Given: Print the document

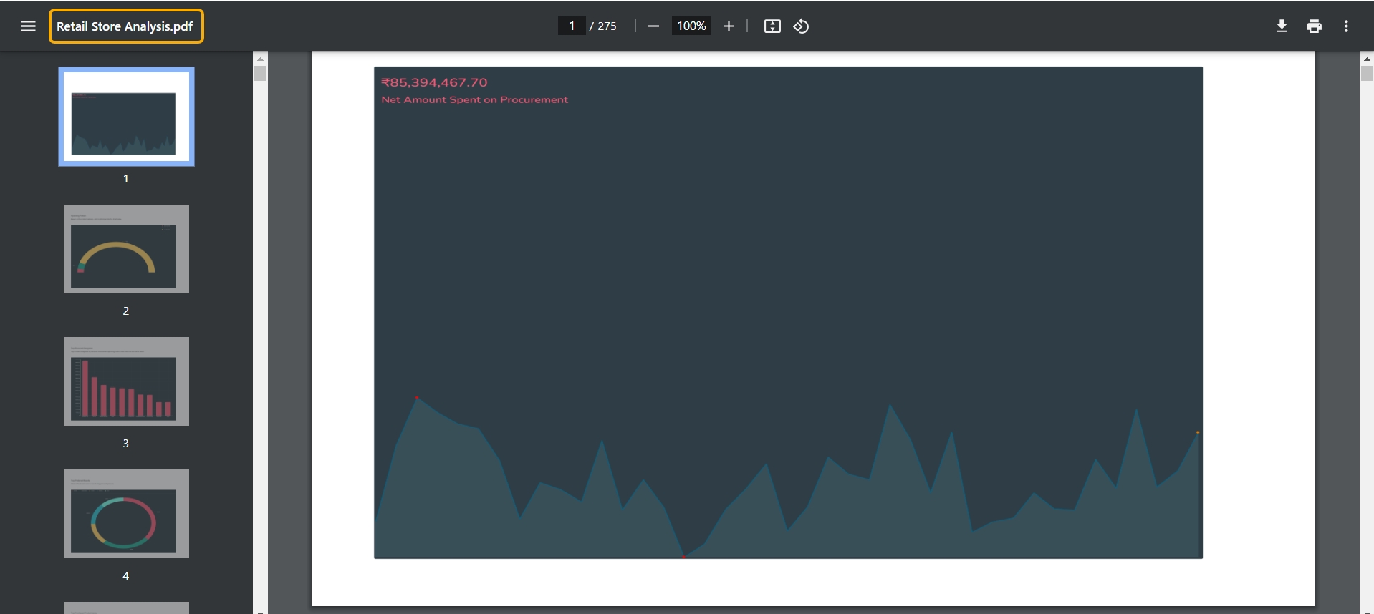Looking at the screenshot, I should (x=1314, y=26).
